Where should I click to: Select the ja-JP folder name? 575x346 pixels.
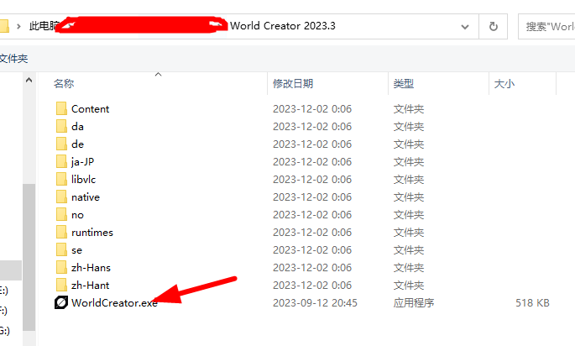pyautogui.click(x=82, y=162)
